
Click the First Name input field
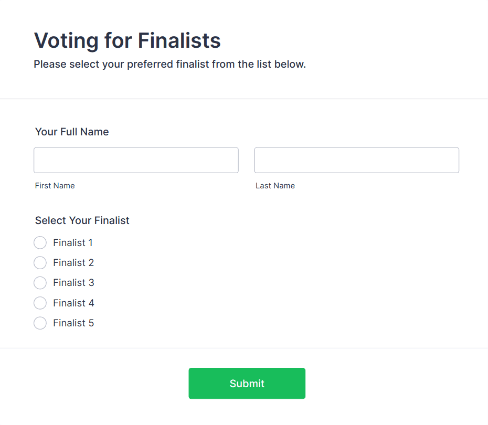point(136,160)
